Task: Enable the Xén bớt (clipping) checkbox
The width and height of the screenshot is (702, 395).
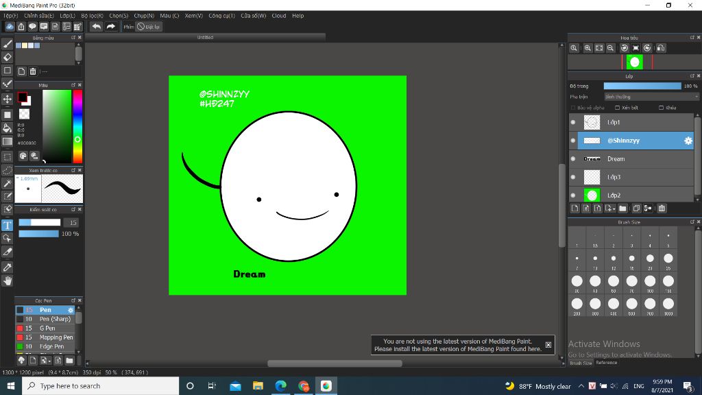Action: (618, 108)
